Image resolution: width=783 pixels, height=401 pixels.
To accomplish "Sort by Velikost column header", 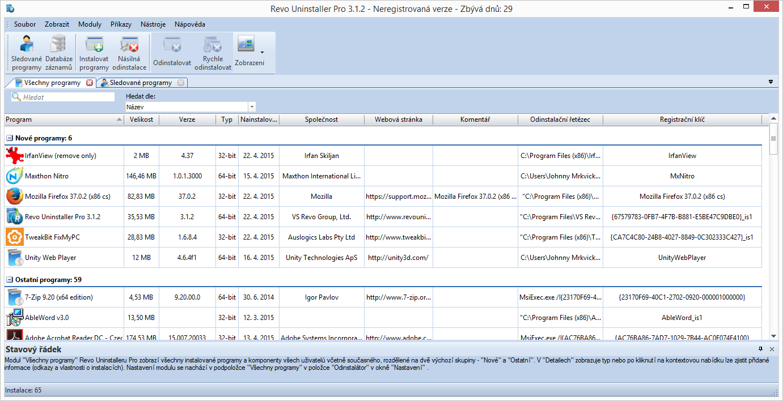I will [142, 120].
